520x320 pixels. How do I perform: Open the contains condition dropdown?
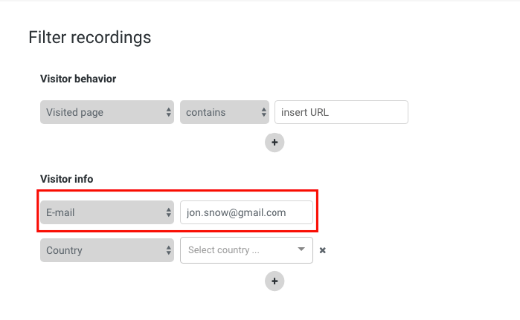click(x=225, y=112)
